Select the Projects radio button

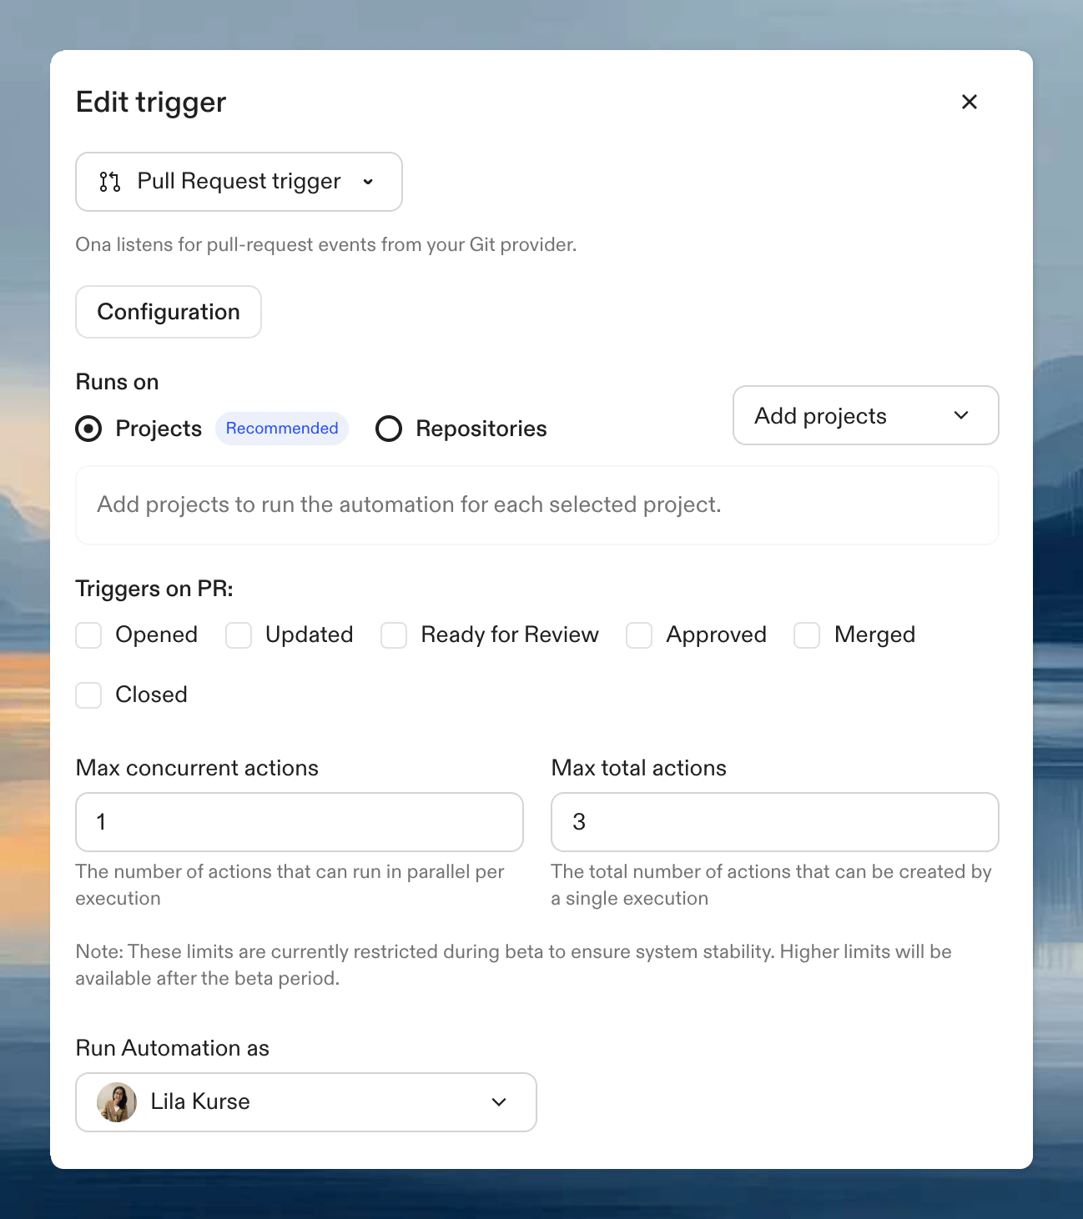[x=88, y=429]
